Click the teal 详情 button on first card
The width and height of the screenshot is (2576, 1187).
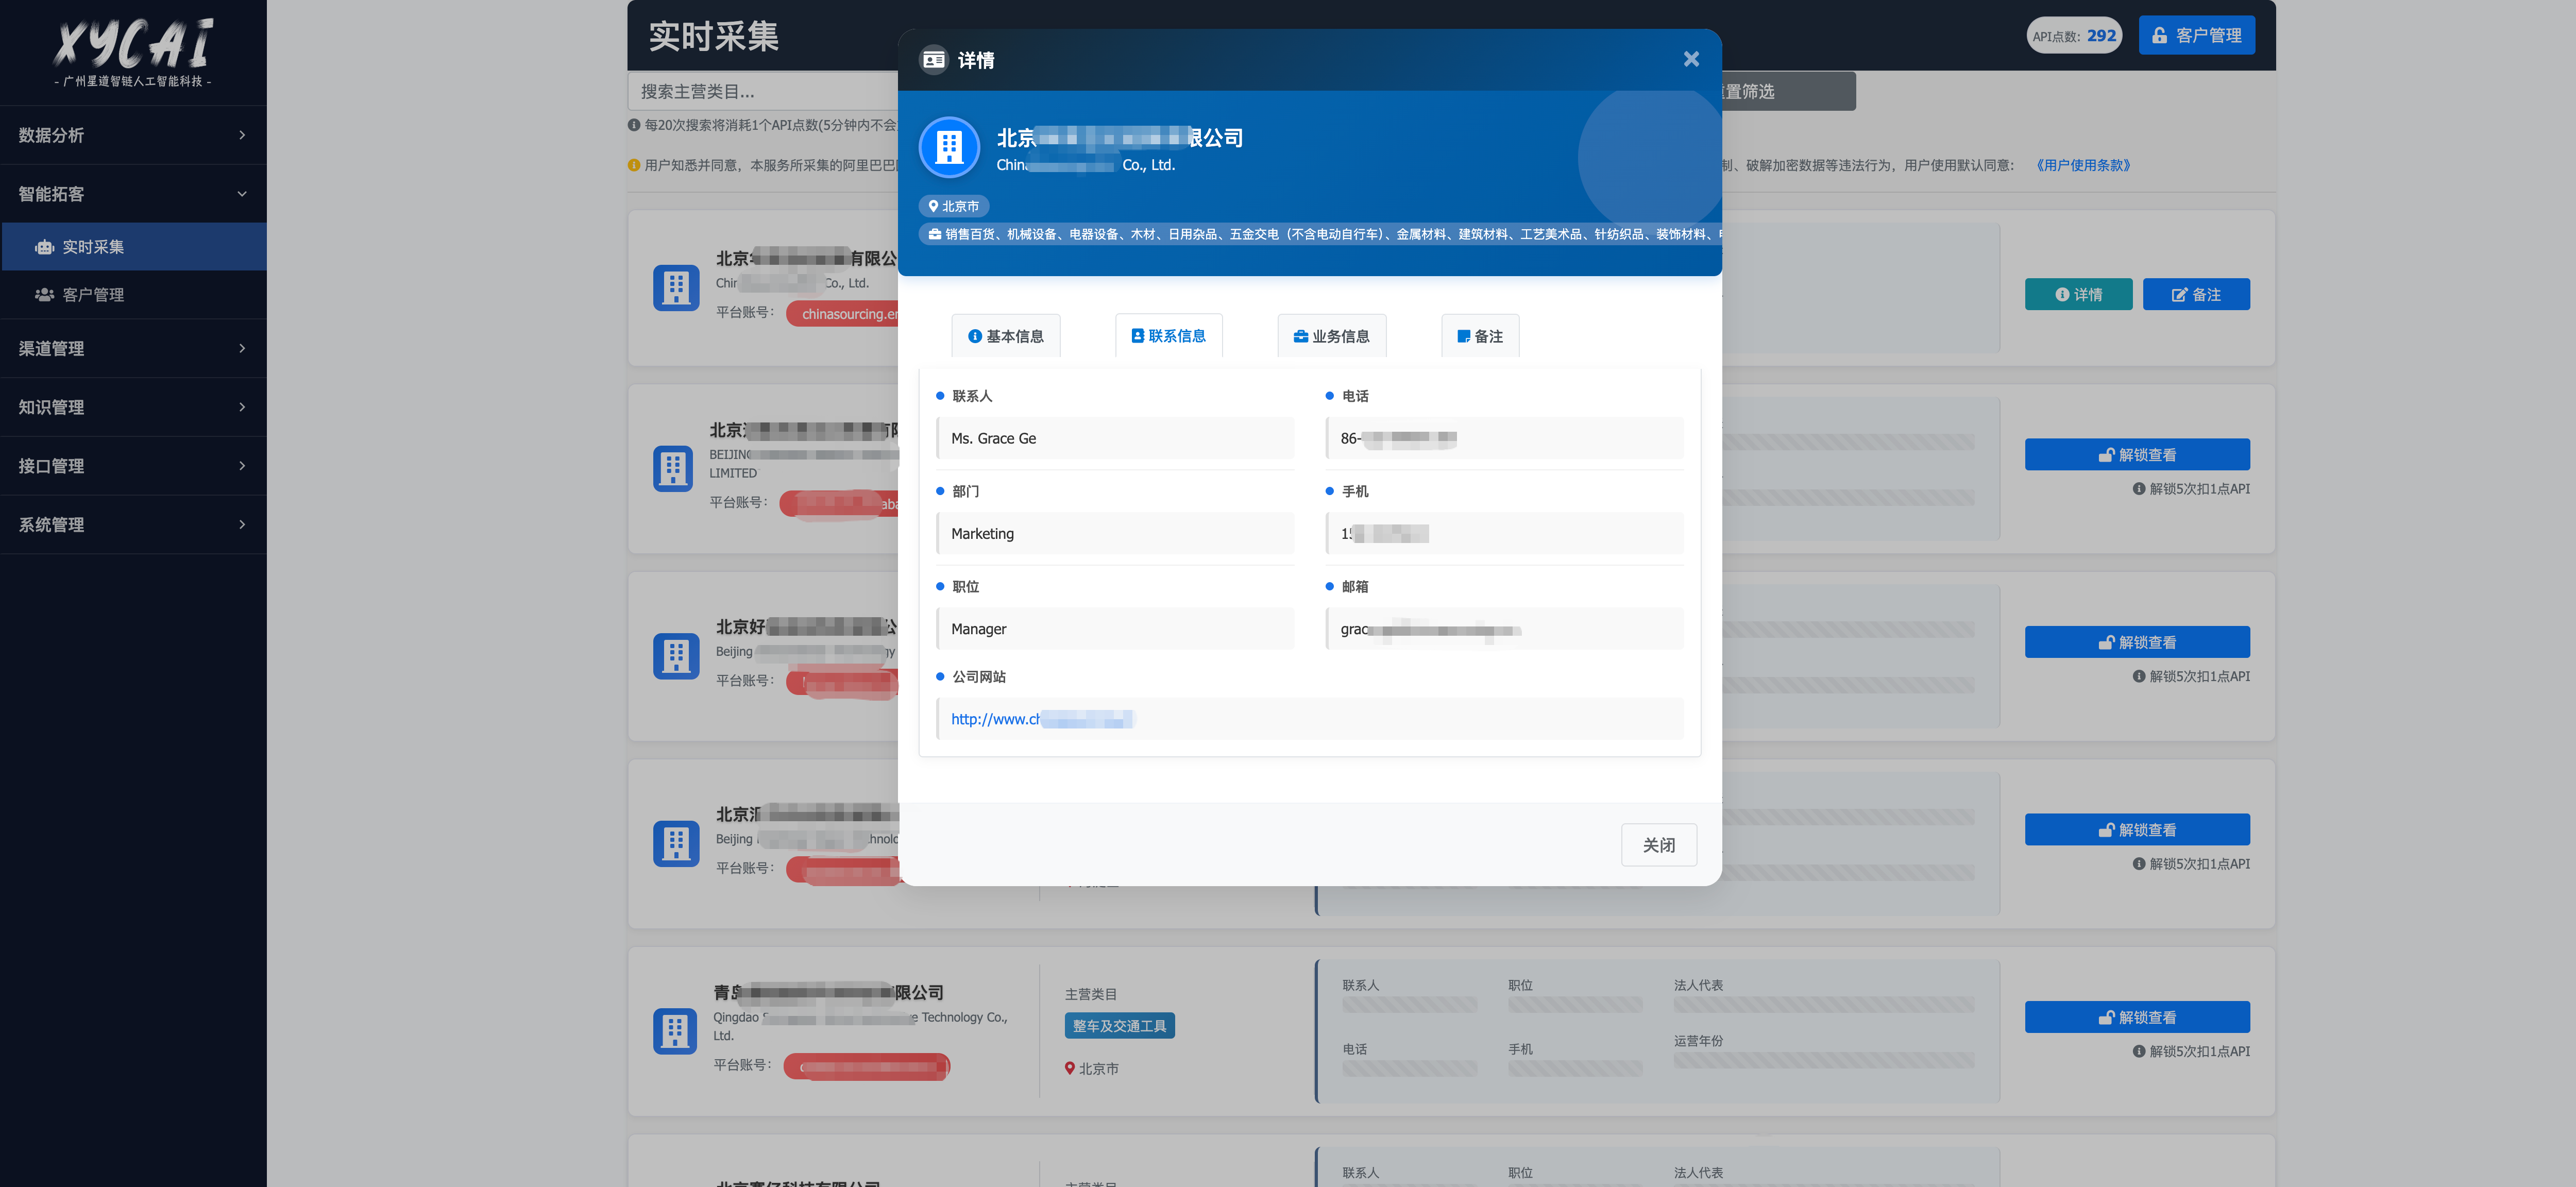click(x=2078, y=294)
